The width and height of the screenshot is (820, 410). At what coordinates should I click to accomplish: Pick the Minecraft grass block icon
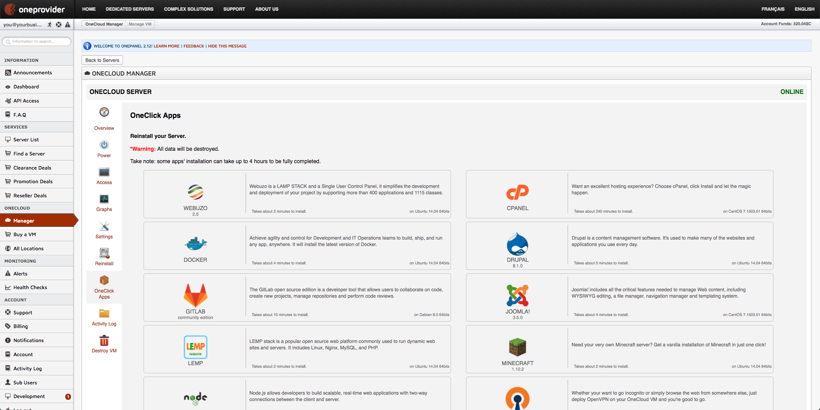517,347
